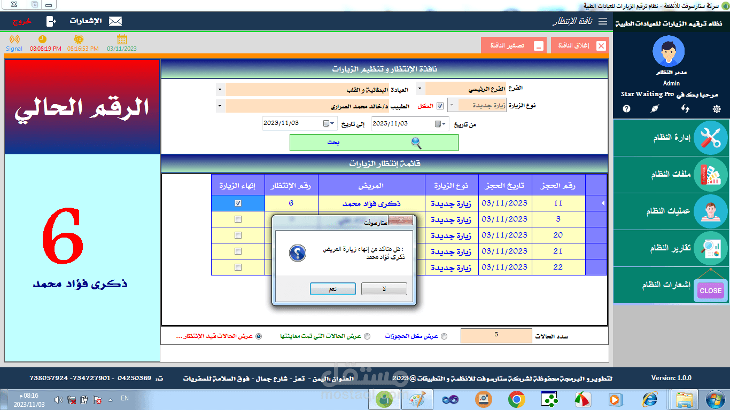The height and width of the screenshot is (410, 730).
Task: Uncheck the إنهاء الزيارة checkbox for ذكرى فؤاد محمد
Action: [237, 203]
